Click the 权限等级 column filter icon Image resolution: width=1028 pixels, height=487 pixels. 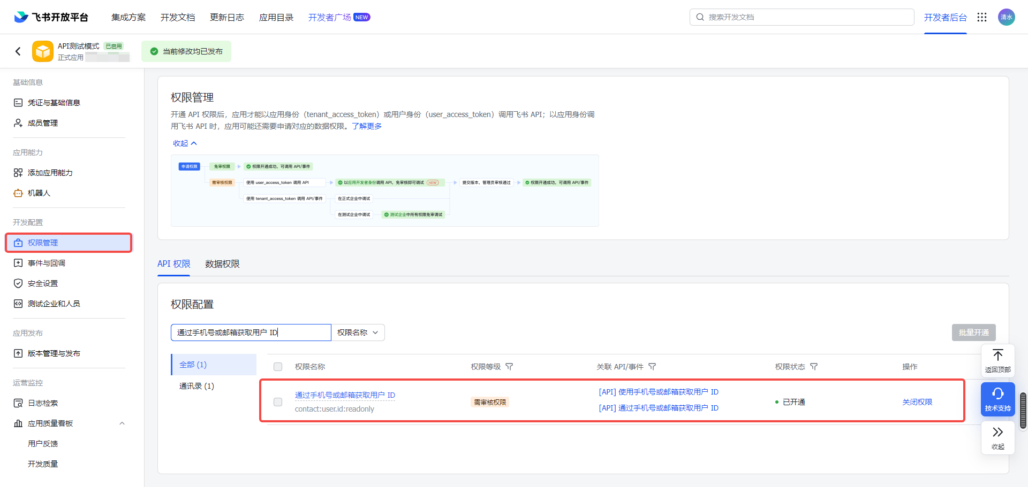click(509, 367)
